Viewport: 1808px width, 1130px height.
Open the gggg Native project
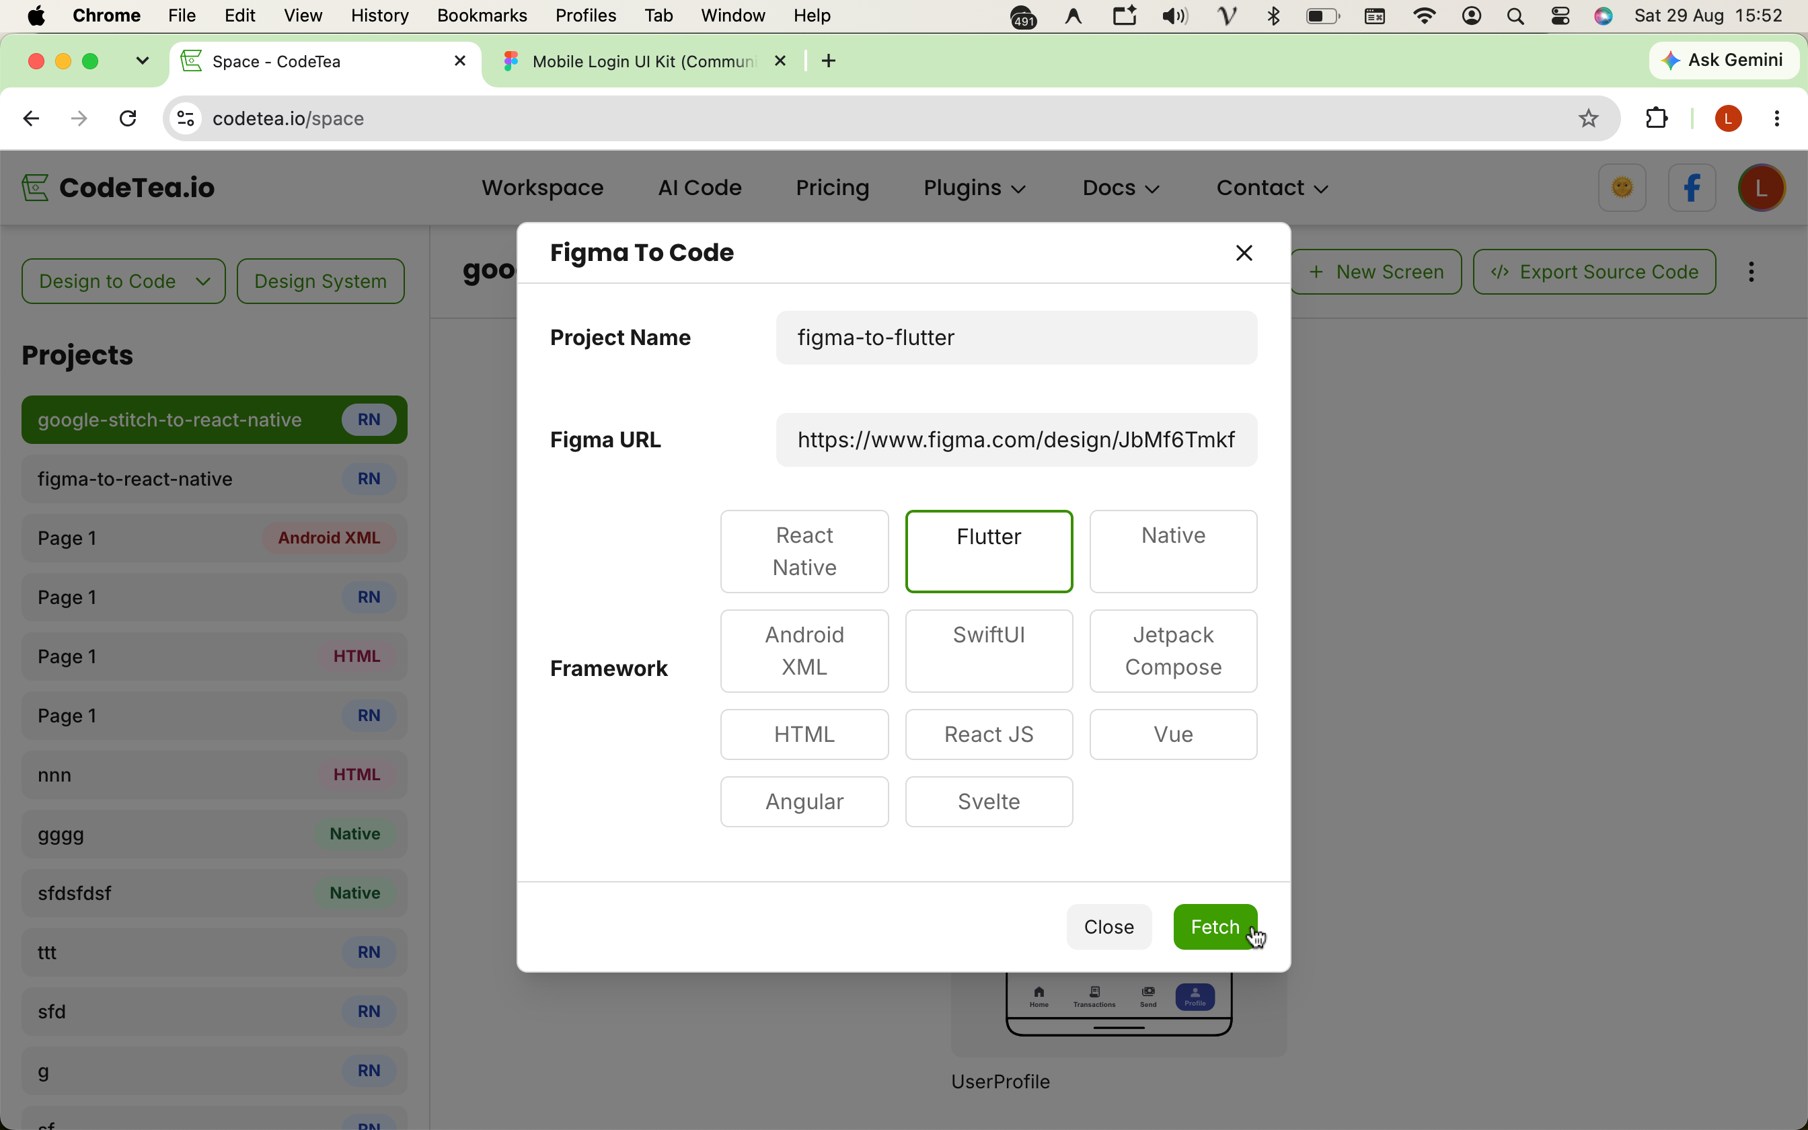215,834
